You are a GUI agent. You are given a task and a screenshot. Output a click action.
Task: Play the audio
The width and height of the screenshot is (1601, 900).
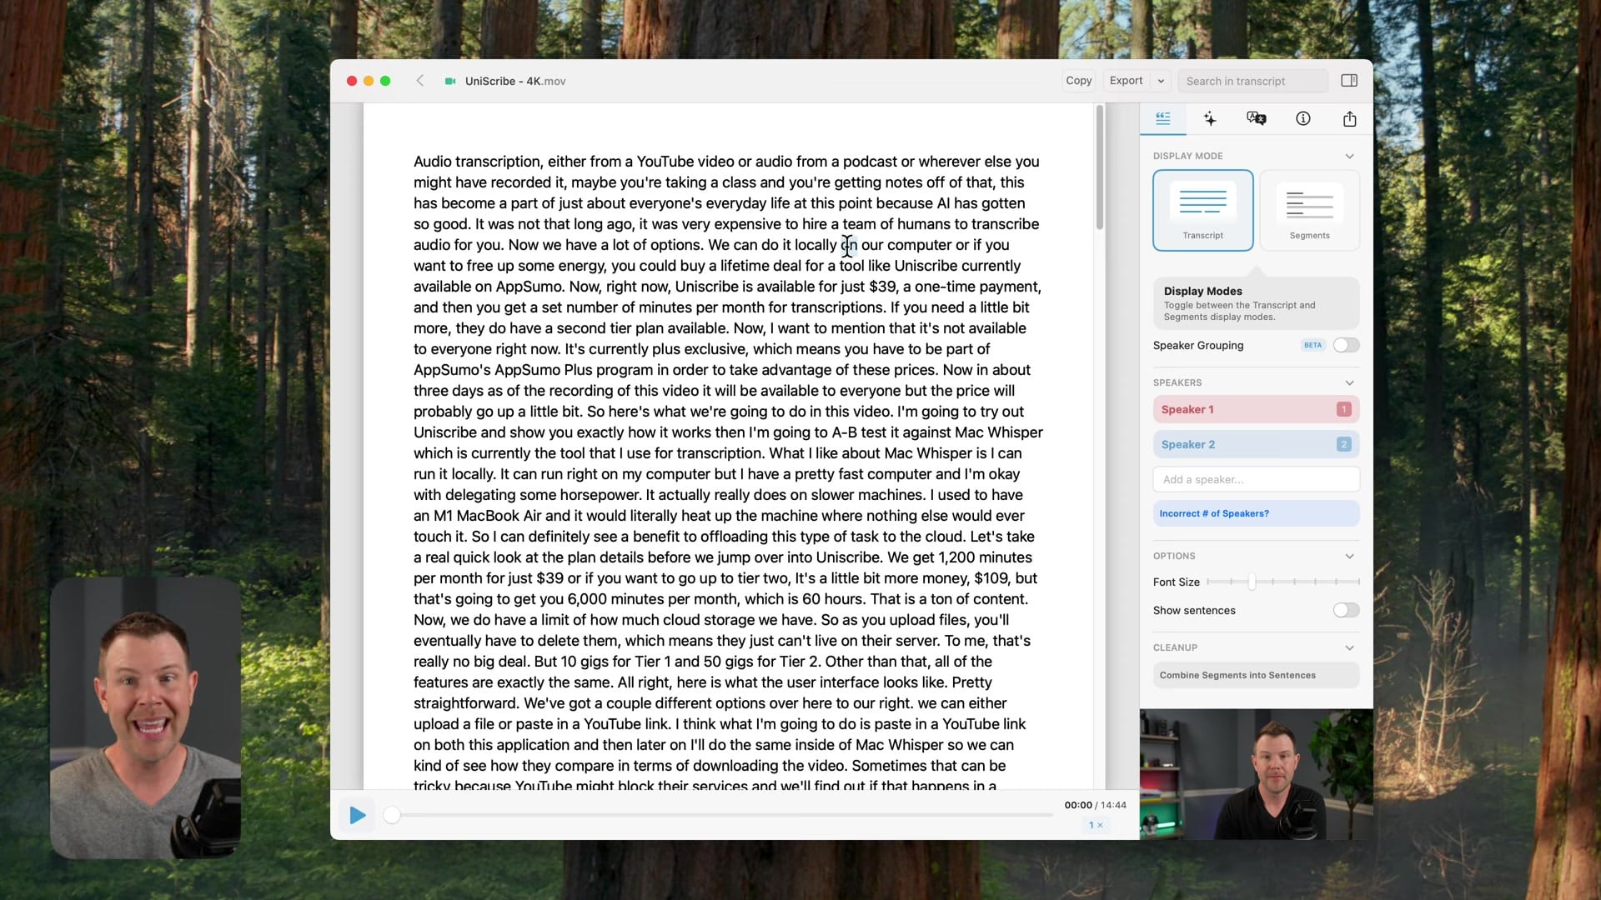click(357, 815)
